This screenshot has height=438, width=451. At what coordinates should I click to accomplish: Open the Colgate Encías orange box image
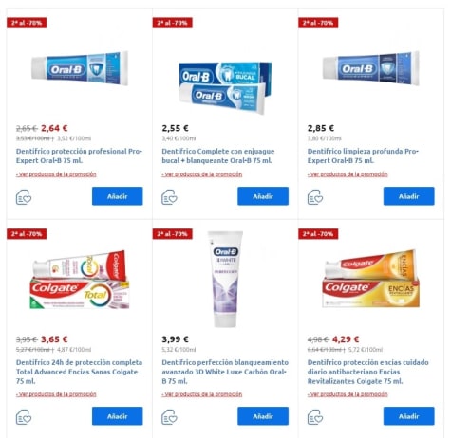371,279
